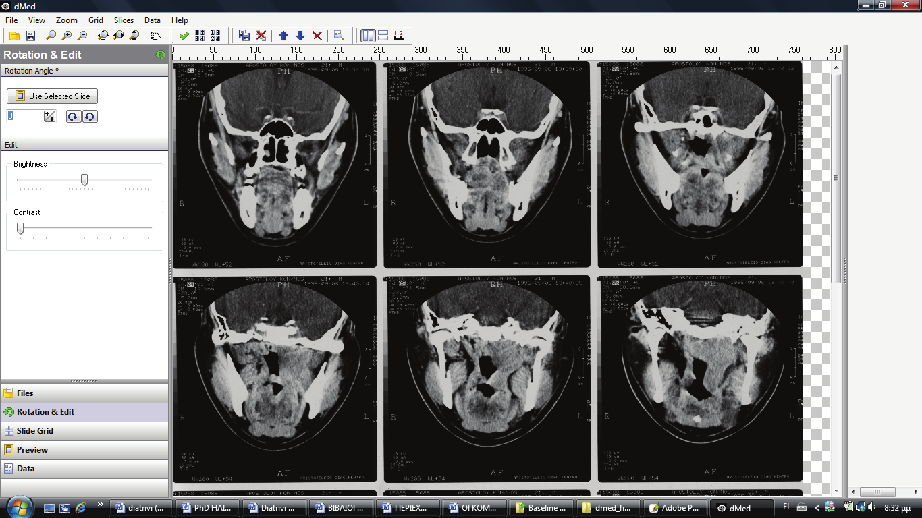Select the bottom-middle CT slice image

487,379
